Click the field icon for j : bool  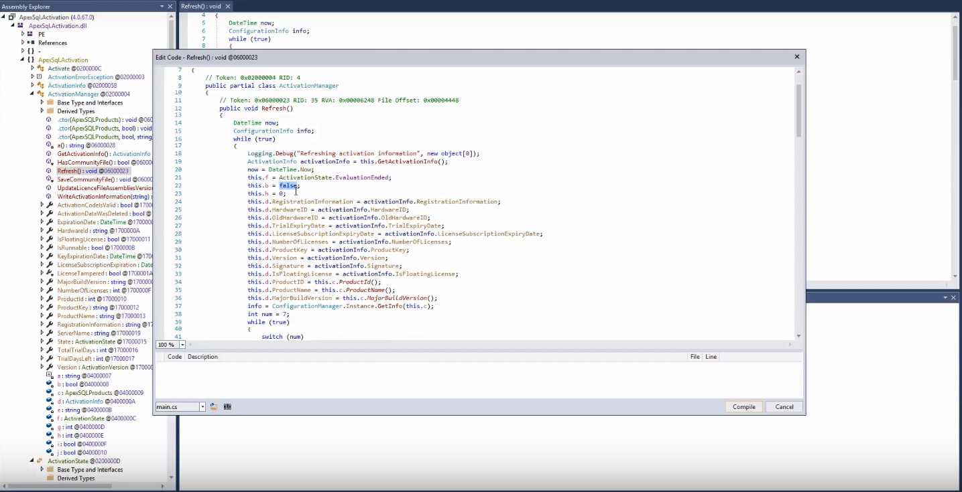pyautogui.click(x=50, y=453)
